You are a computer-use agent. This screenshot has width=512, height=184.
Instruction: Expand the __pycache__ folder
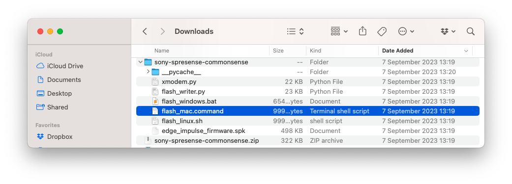(148, 72)
